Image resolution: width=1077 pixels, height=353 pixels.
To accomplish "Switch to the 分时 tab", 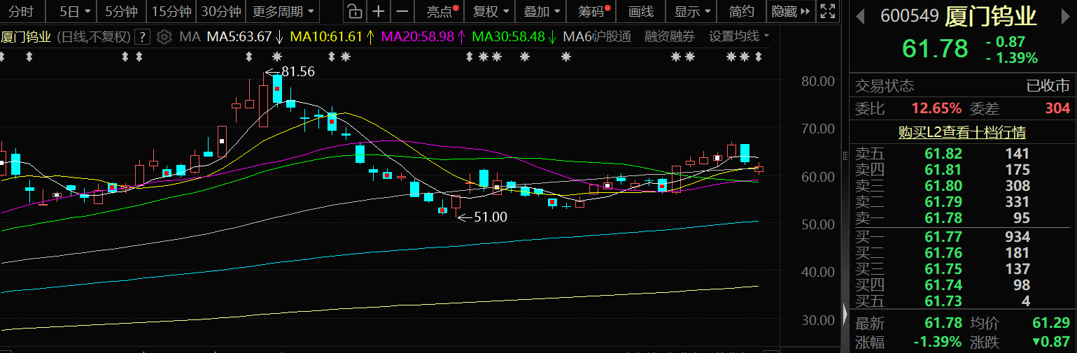I will coord(21,11).
